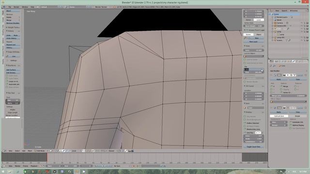Expand the Weight Tools panel

pyautogui.click(x=13, y=28)
